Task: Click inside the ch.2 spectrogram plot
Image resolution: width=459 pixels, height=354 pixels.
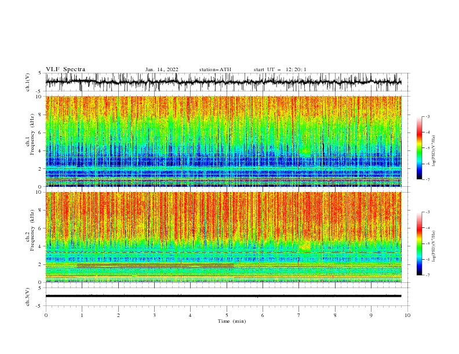Action: tap(223, 237)
